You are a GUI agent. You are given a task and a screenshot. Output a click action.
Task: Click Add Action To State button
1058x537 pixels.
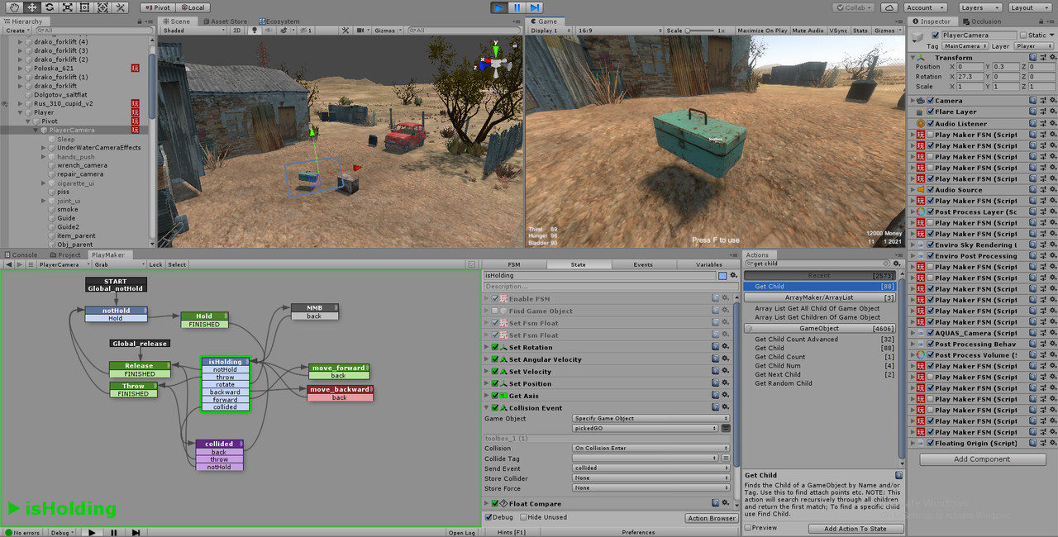[855, 529]
